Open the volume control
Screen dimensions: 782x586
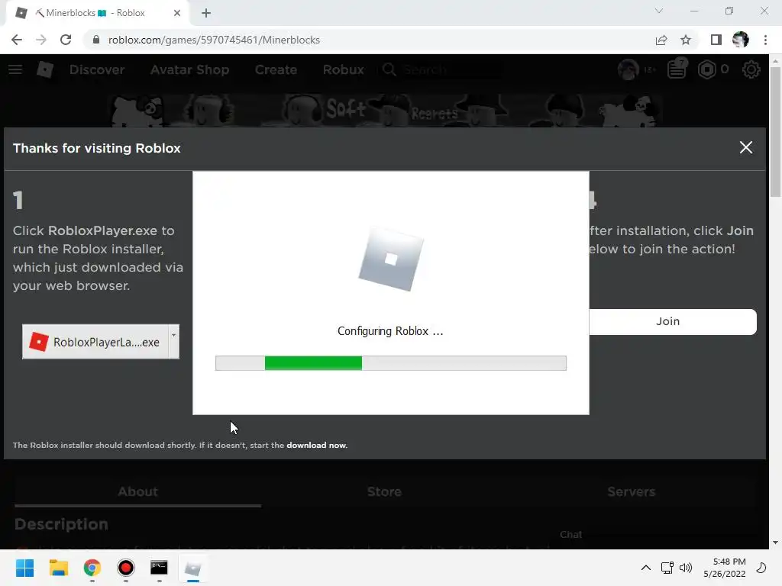[x=686, y=568]
